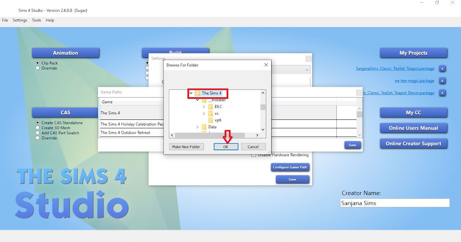This screenshot has width=461, height=242.
Task: Click Save in the Game Paths window
Action: [353, 145]
